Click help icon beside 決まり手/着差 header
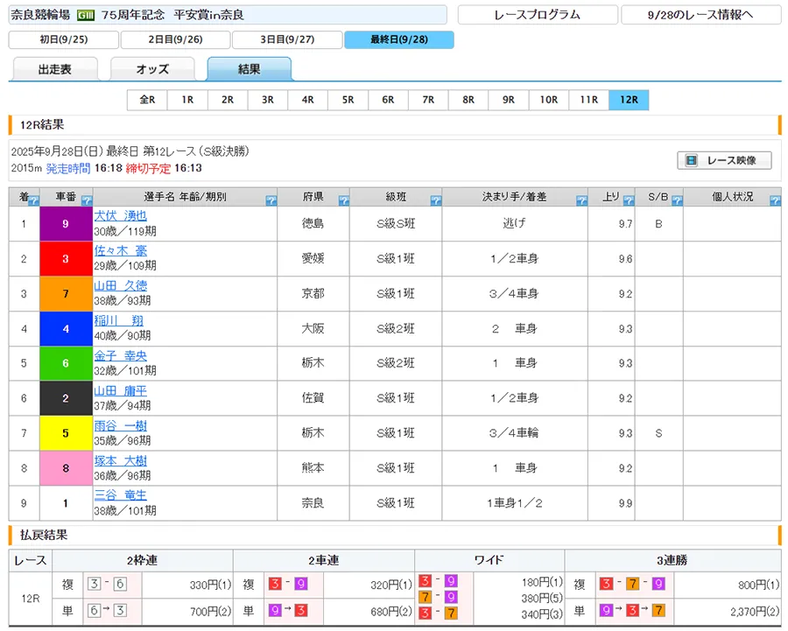Image resolution: width=788 pixels, height=631 pixels. click(x=581, y=201)
